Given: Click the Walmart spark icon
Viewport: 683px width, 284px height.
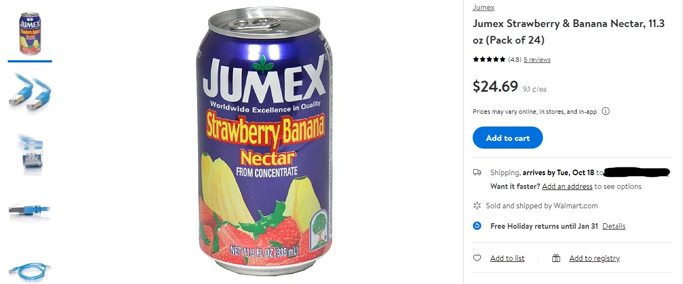Looking at the screenshot, I should tap(477, 206).
